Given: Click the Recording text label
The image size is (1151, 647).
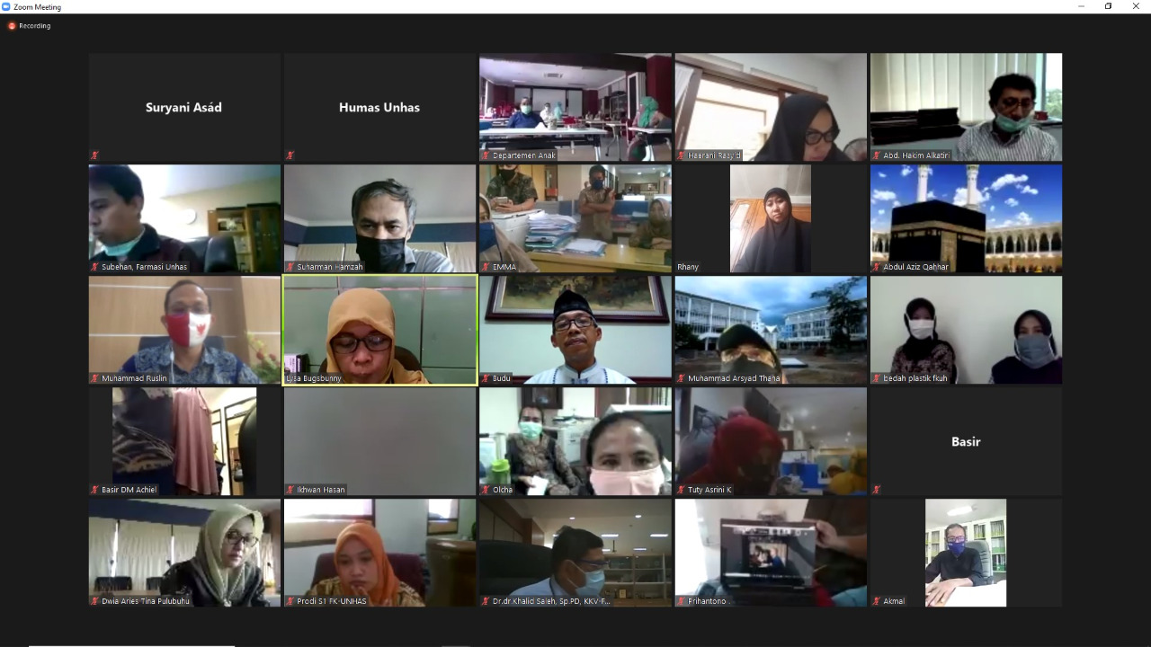Looking at the screenshot, I should pyautogui.click(x=35, y=26).
